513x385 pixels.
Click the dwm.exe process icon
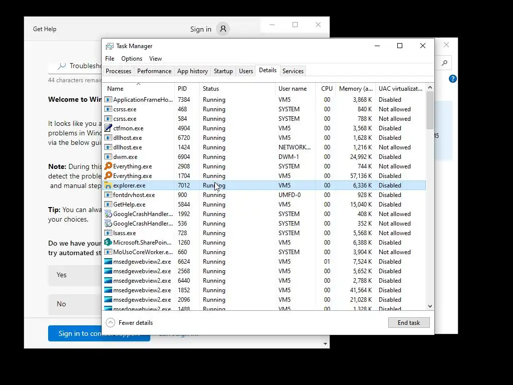tap(108, 156)
